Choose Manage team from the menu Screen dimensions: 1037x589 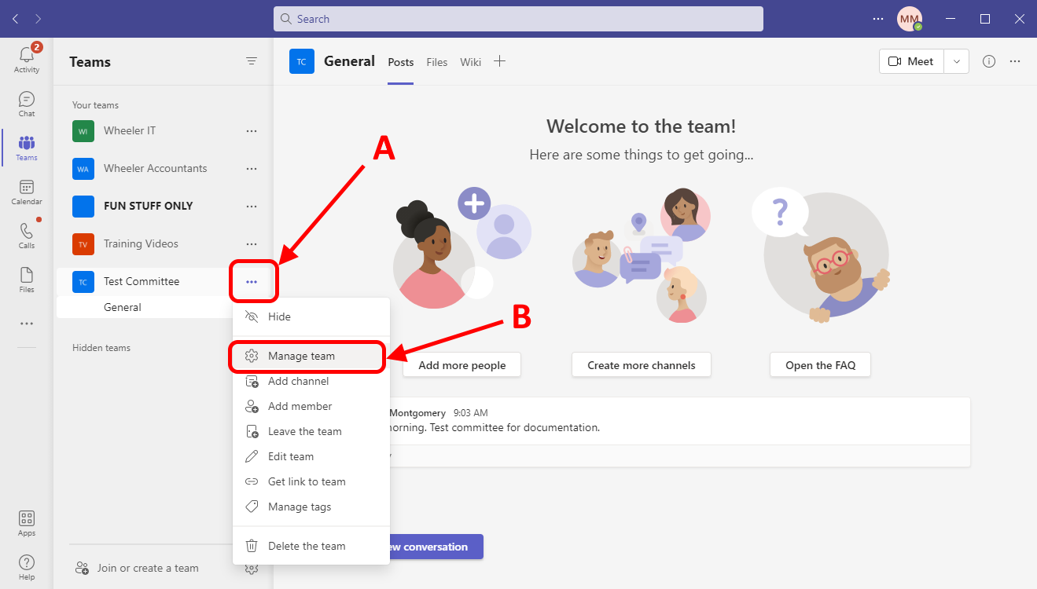(x=311, y=356)
